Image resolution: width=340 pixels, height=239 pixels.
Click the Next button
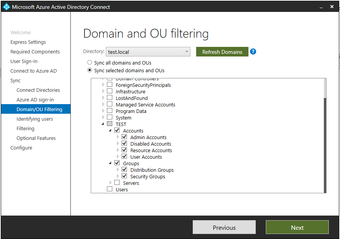(x=297, y=227)
